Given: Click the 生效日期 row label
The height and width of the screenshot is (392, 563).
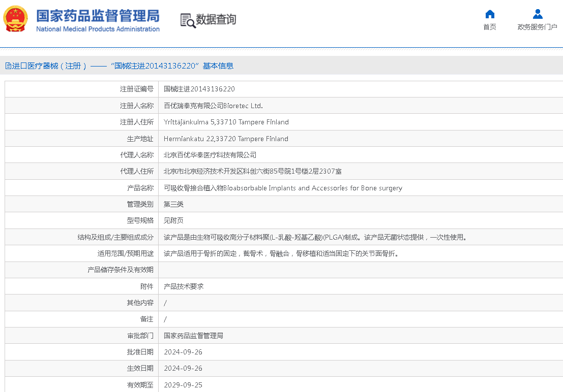Looking at the screenshot, I should coord(140,368).
